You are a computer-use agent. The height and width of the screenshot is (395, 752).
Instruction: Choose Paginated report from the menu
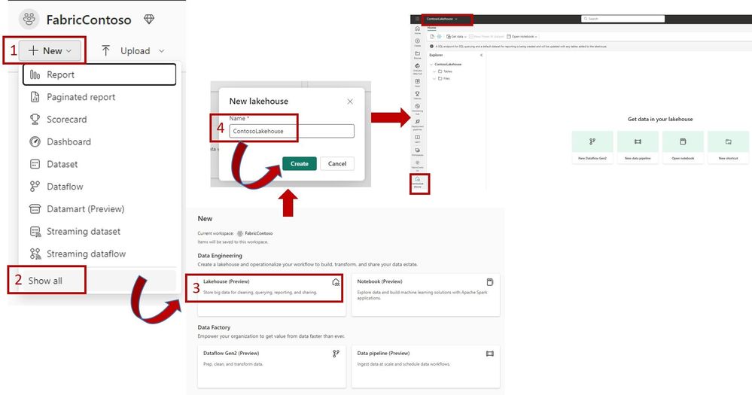point(99,97)
